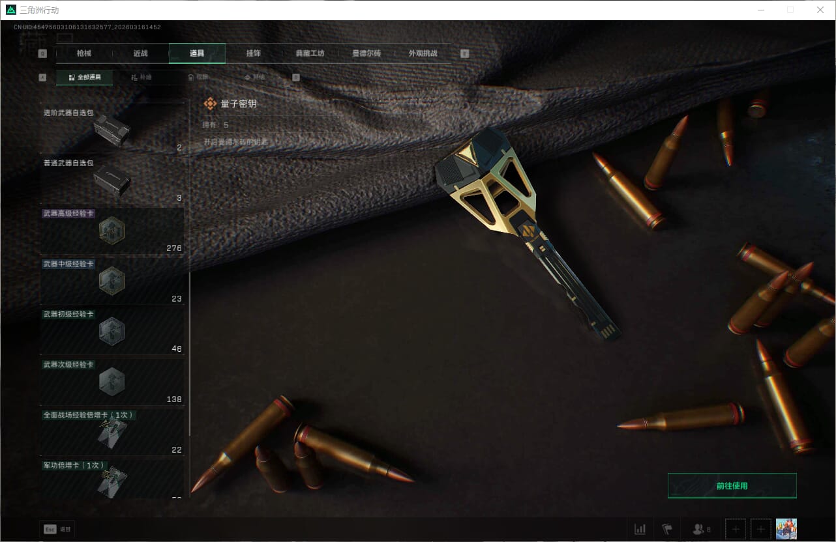The width and height of the screenshot is (836, 542).
Task: Click the 量子密钥 orange diamond icon
Action: [x=210, y=104]
